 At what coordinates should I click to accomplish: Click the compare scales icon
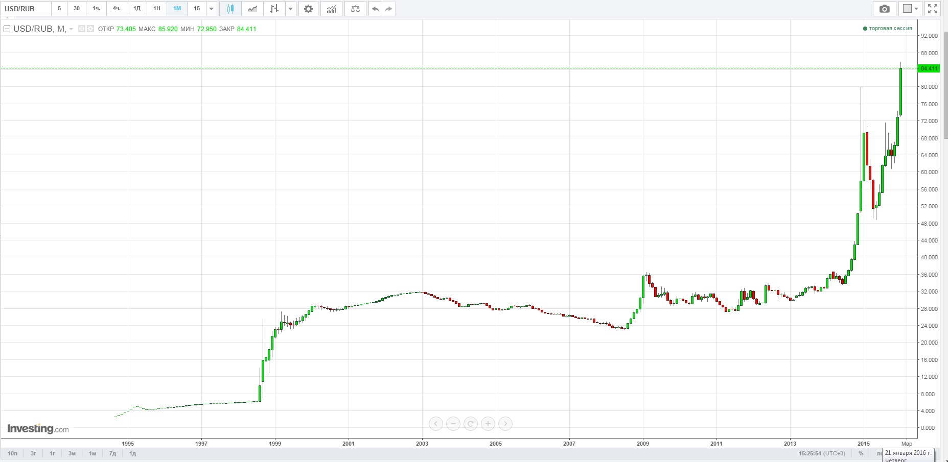pyautogui.click(x=355, y=9)
